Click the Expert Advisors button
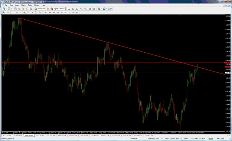 pyautogui.click(x=58, y=9)
